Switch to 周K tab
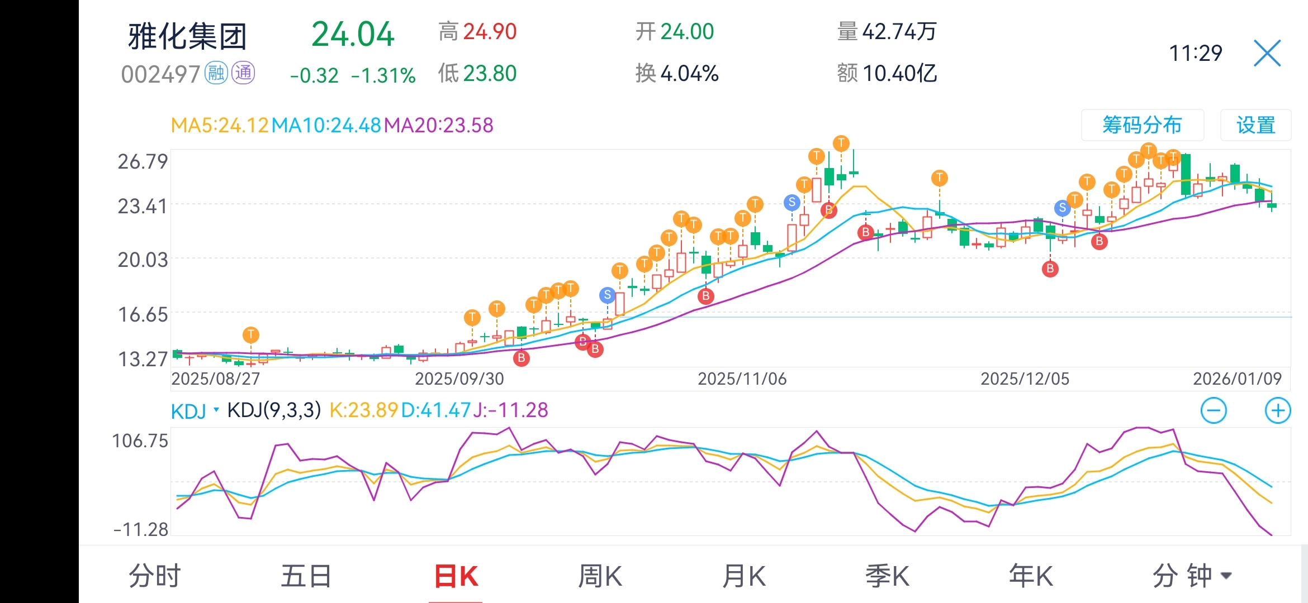The width and height of the screenshot is (1308, 603). pos(600,576)
